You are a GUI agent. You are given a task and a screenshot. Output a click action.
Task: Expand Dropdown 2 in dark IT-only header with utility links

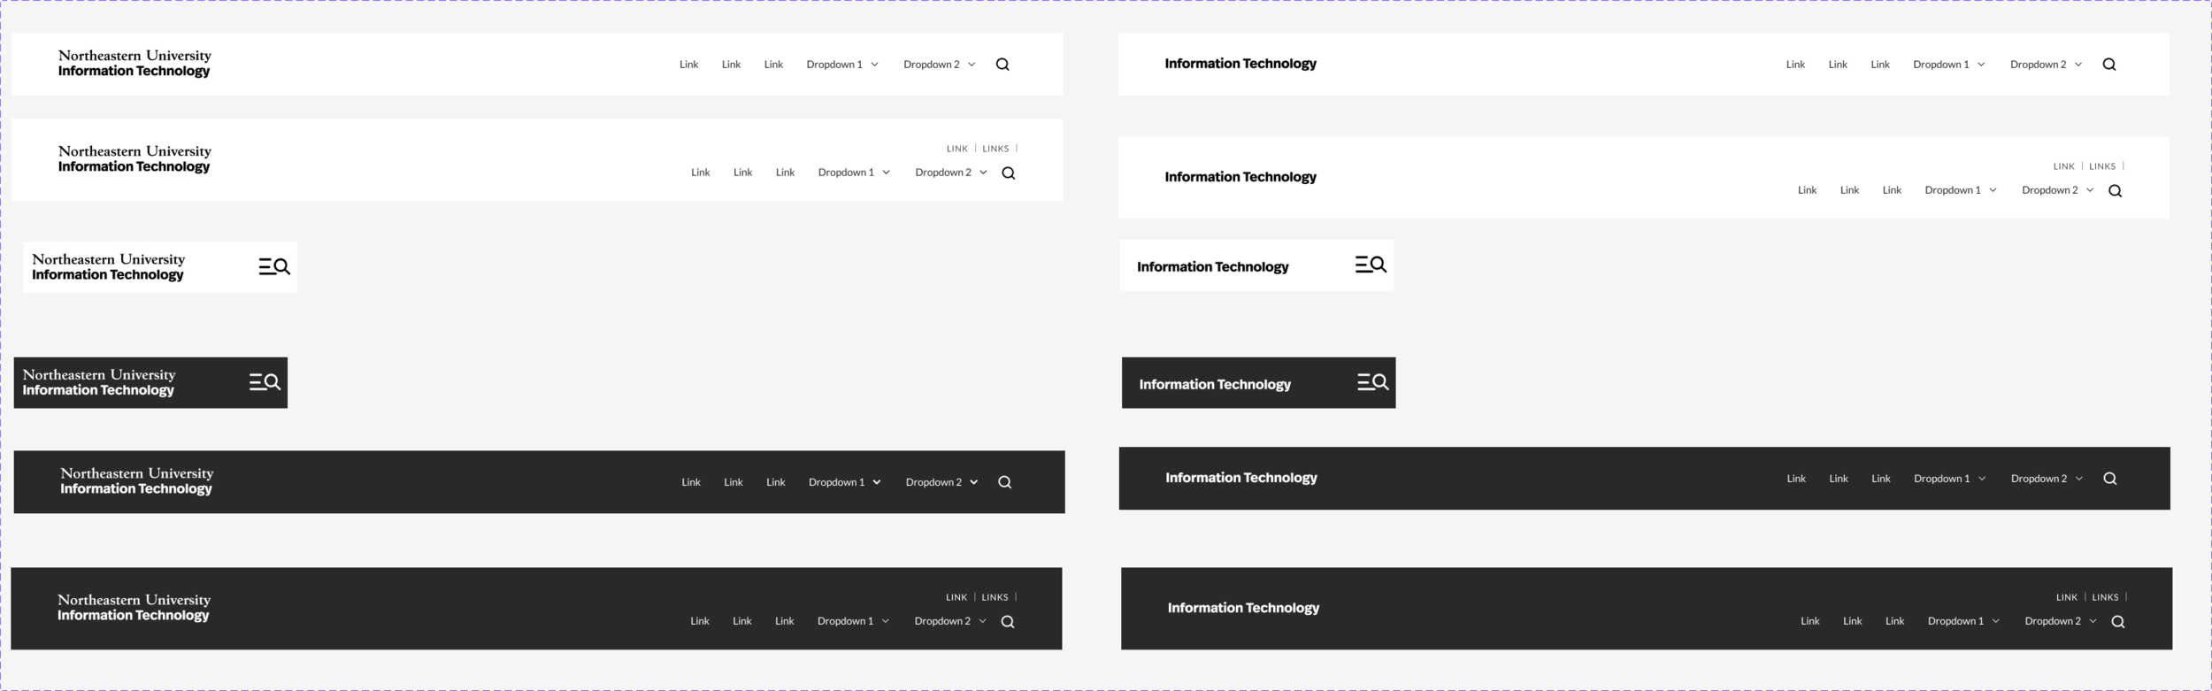[2062, 621]
